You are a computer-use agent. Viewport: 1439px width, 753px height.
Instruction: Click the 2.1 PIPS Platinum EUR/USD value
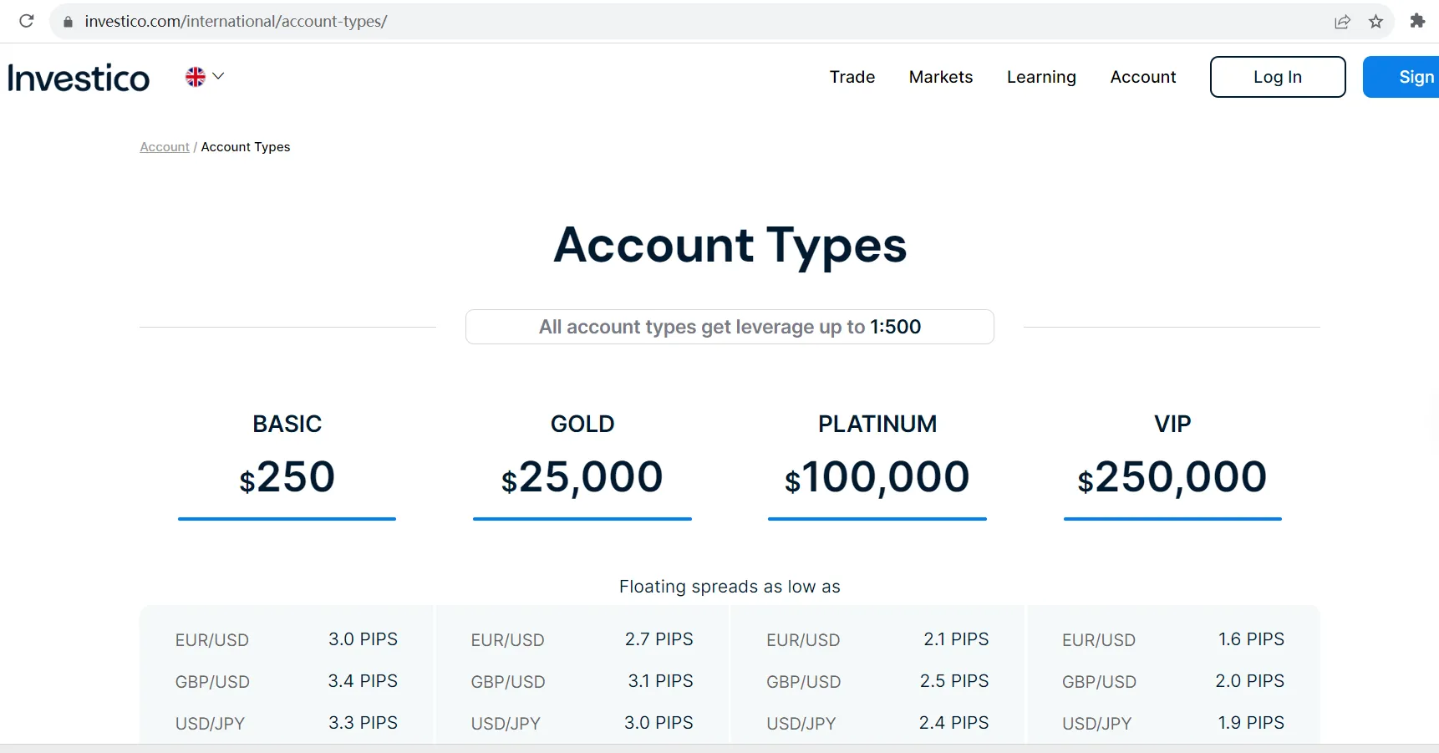956,639
